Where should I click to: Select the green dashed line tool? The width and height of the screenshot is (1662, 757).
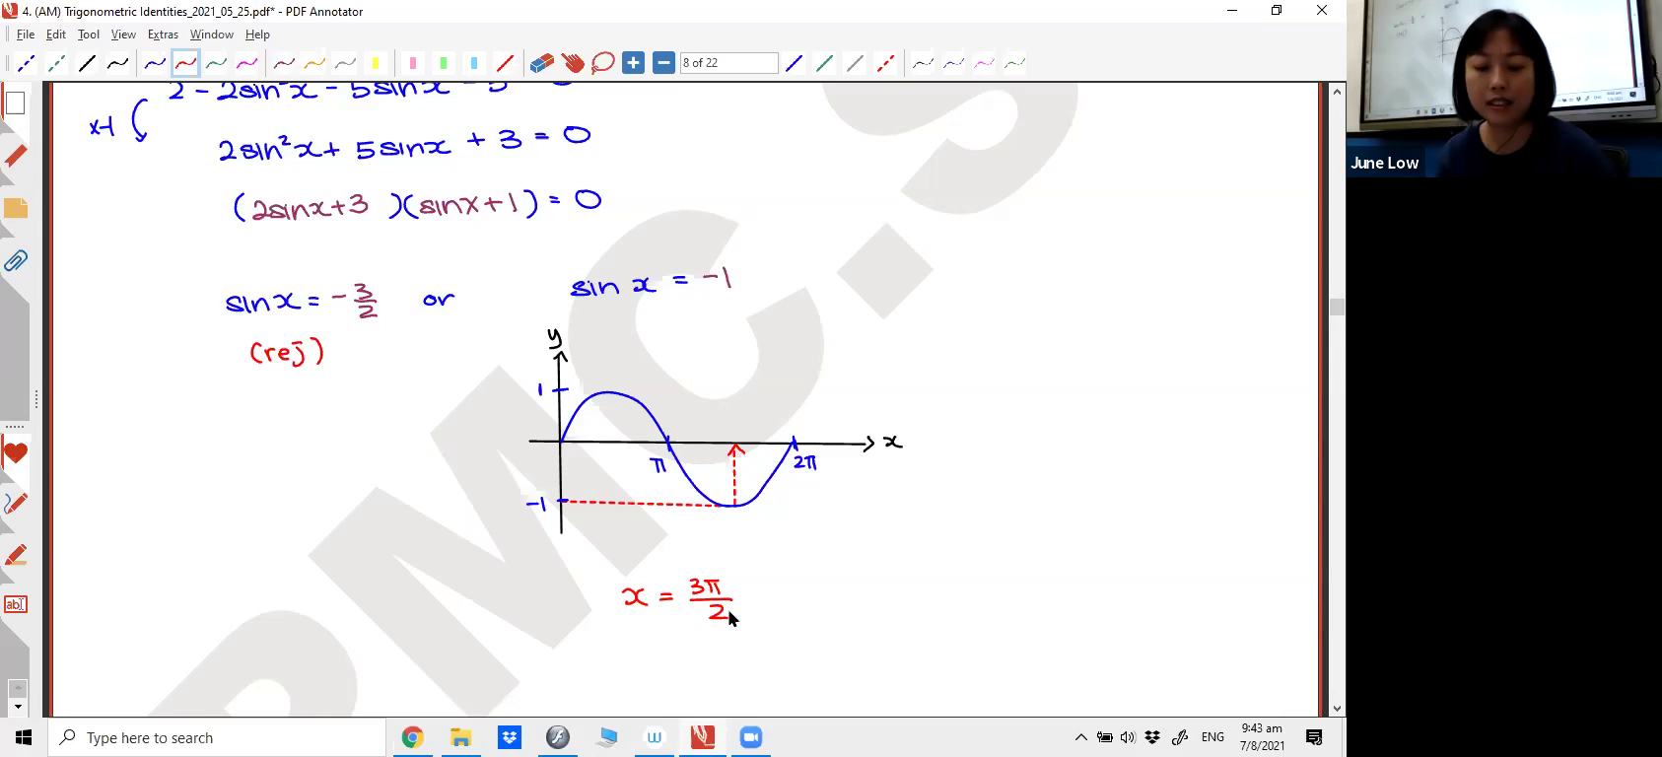[56, 63]
